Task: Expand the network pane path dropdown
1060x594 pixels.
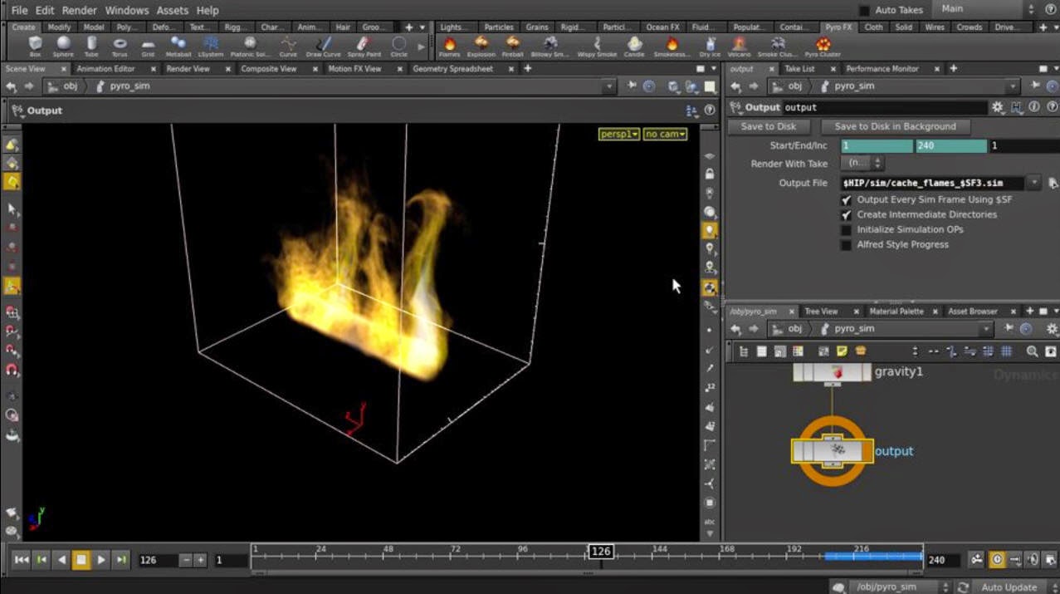Action: point(986,329)
